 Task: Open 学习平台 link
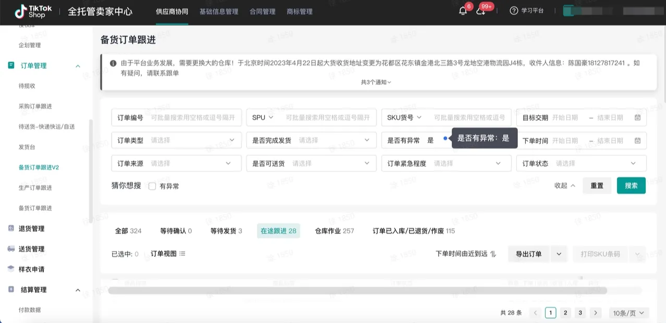(532, 11)
